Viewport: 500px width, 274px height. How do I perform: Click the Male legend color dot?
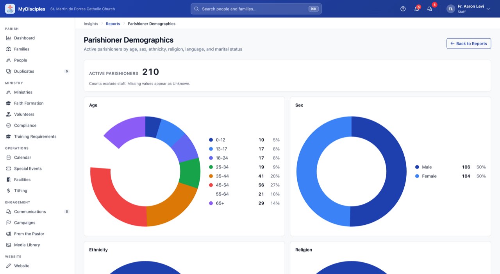417,167
